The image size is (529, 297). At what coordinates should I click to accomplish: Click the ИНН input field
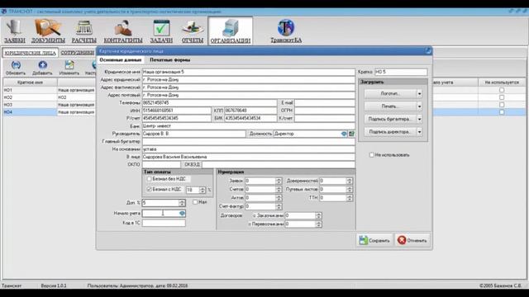(x=176, y=111)
